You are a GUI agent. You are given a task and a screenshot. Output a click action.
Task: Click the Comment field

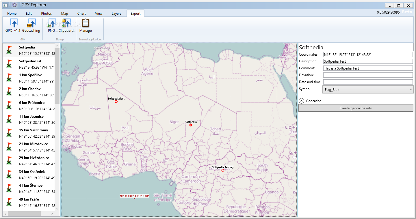tap(368, 68)
